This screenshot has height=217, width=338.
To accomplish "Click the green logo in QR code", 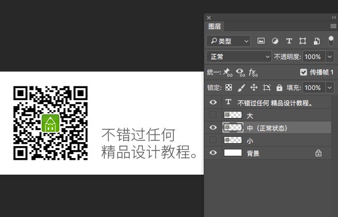I will [50, 123].
